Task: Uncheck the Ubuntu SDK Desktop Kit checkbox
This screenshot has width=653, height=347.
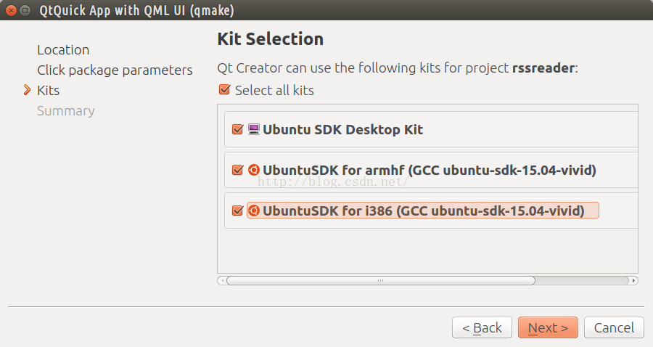Action: pos(237,129)
